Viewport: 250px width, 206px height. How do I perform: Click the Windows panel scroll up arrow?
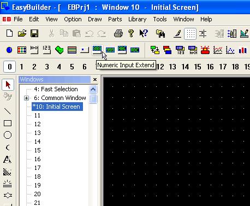click(x=93, y=90)
